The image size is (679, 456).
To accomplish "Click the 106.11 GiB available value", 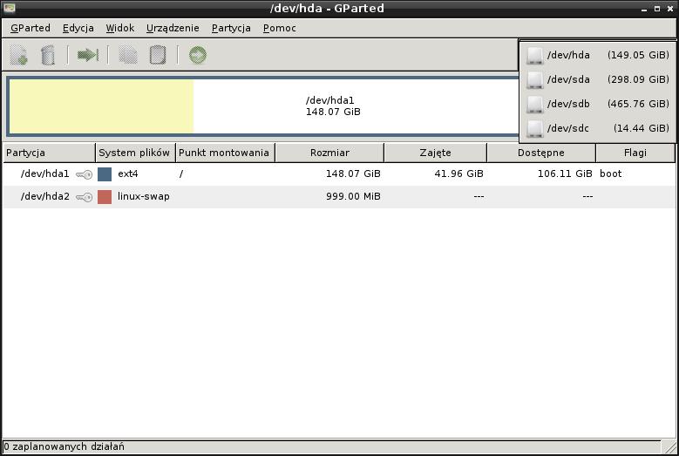I will [565, 174].
